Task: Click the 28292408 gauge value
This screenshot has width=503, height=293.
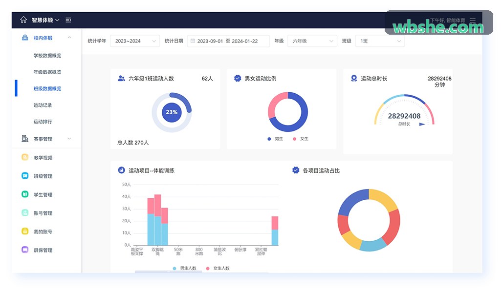Action: click(x=404, y=116)
